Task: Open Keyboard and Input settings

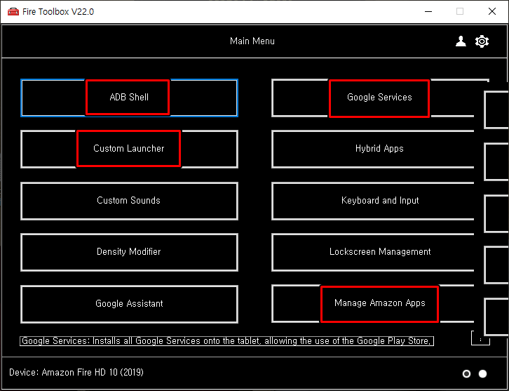Action: (373, 201)
